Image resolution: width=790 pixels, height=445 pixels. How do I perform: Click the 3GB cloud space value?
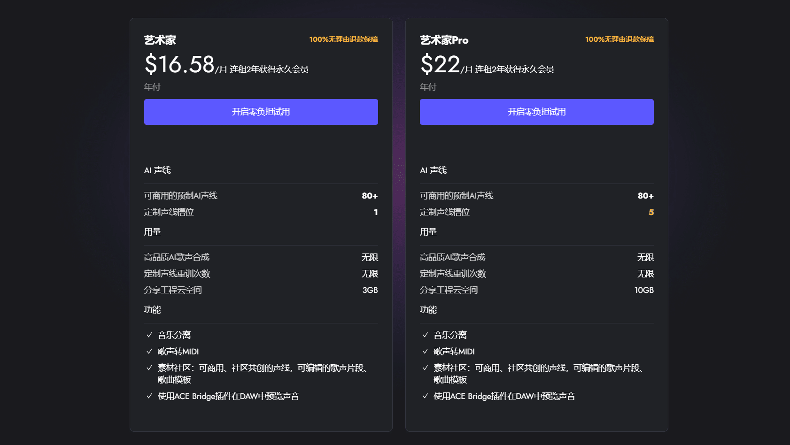pyautogui.click(x=370, y=290)
